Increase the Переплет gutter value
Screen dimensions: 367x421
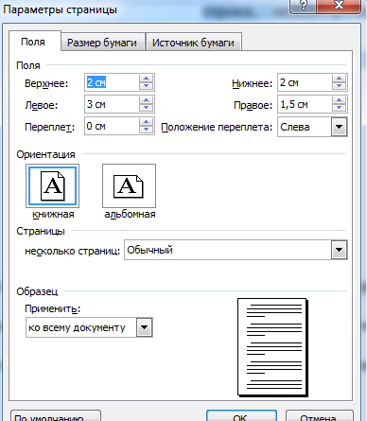pyautogui.click(x=146, y=122)
